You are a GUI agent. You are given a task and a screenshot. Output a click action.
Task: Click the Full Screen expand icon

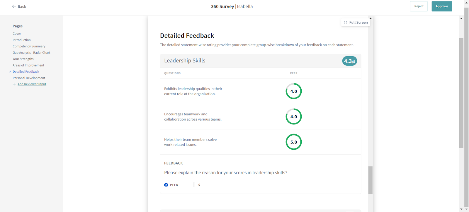click(345, 22)
